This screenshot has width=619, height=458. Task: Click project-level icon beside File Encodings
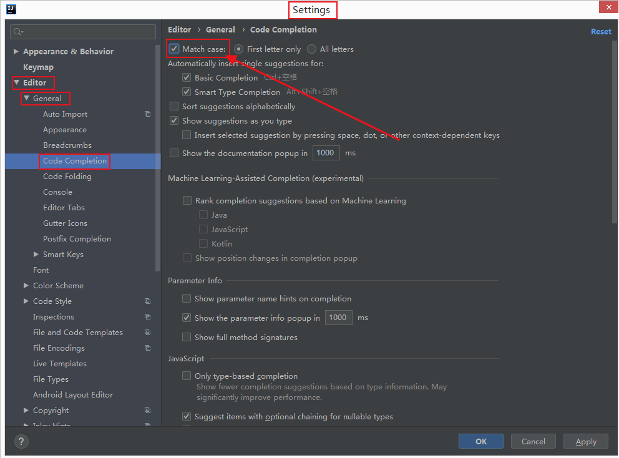click(x=148, y=348)
